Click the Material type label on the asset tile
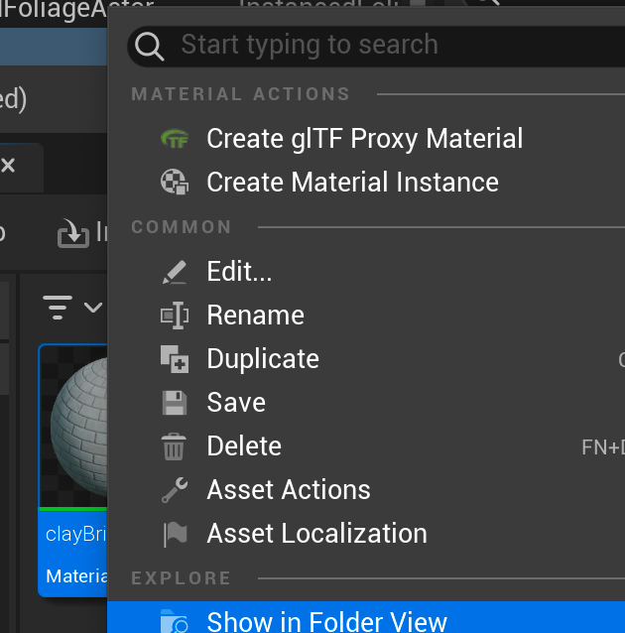Screen dimensions: 625x633 [75, 576]
